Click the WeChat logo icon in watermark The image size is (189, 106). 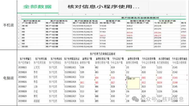(135, 99)
